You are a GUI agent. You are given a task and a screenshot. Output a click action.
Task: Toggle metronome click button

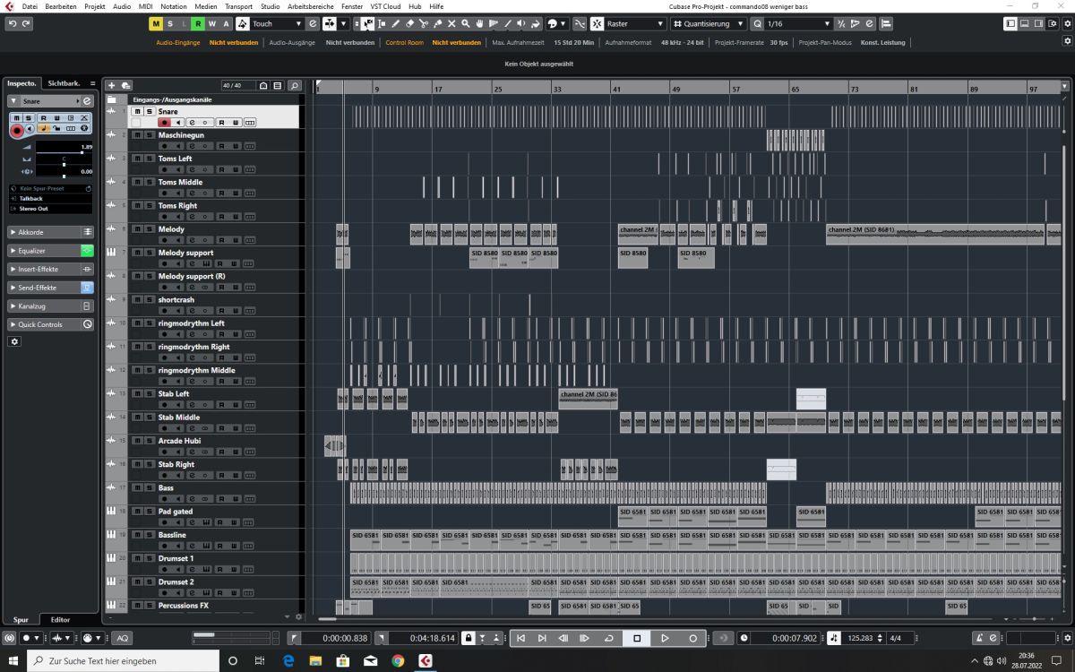979,638
